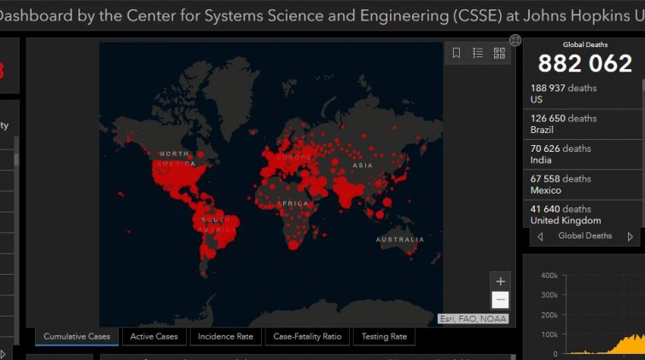
Task: Select the Case-Fatality Ratio tab
Action: click(307, 337)
